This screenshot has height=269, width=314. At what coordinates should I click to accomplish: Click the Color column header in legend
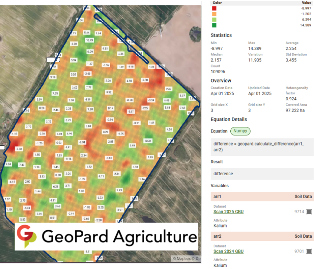[217, 2]
